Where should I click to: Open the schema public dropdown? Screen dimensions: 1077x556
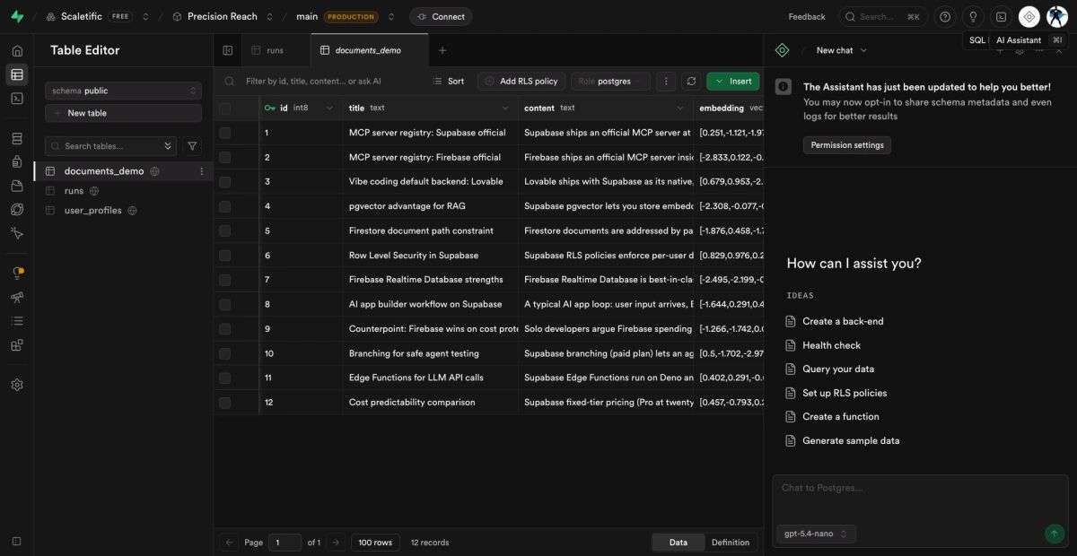(123, 91)
